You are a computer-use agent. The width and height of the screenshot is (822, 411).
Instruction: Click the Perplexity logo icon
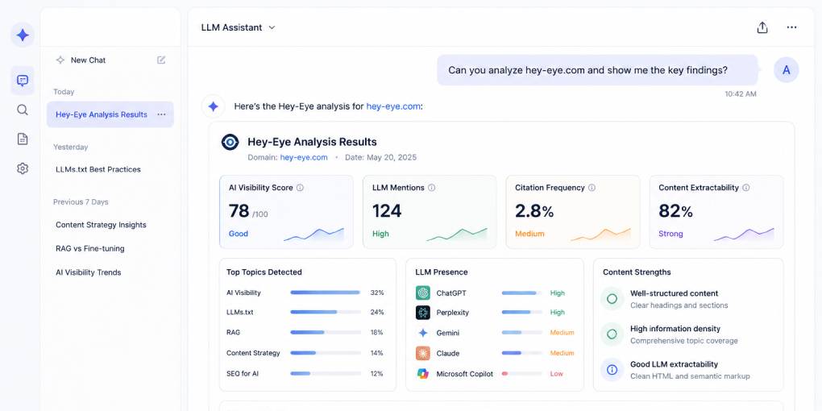point(423,313)
